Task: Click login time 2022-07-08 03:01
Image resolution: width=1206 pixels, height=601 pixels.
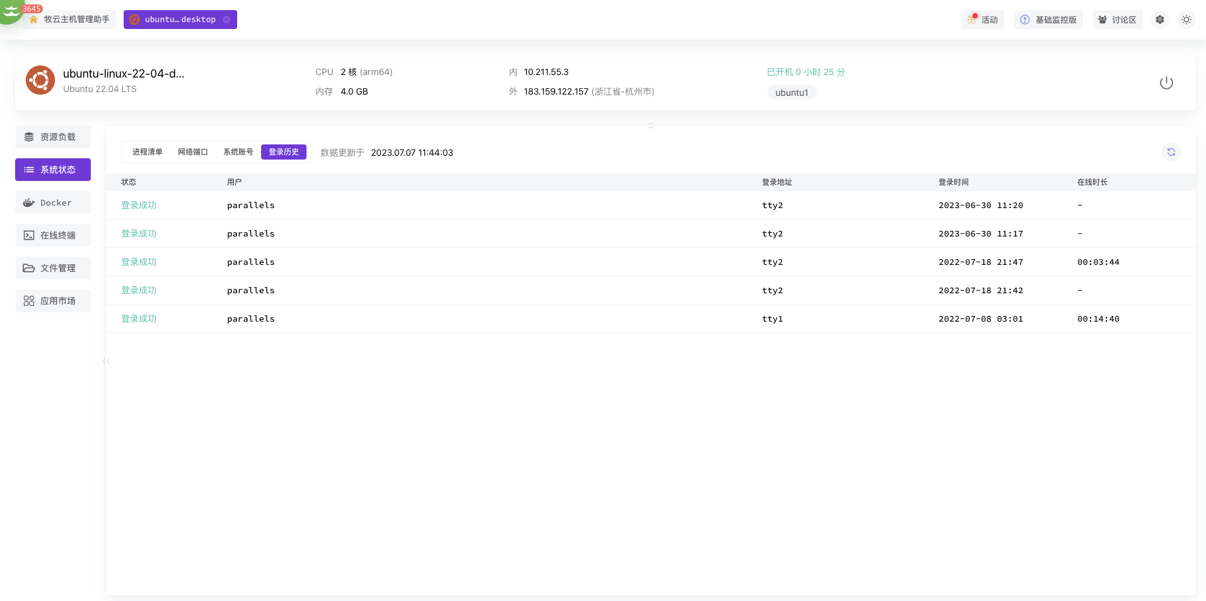Action: pyautogui.click(x=981, y=319)
